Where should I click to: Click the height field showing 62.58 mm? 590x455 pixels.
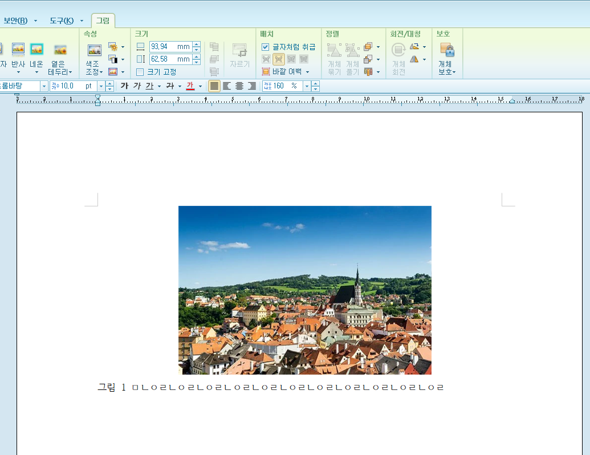click(170, 59)
